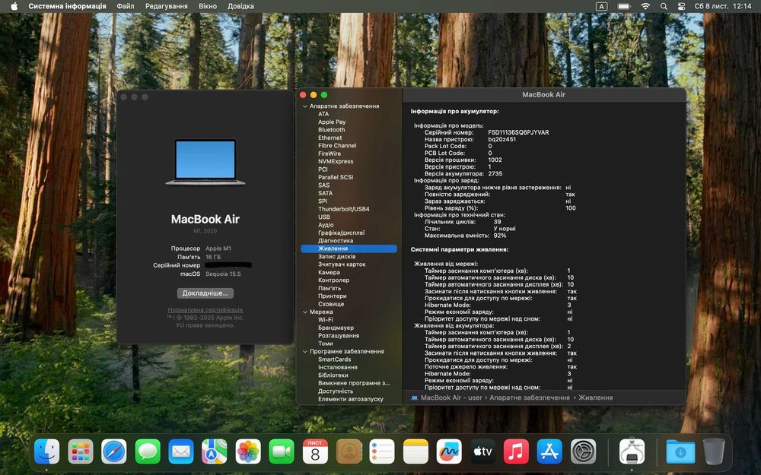
Task: Open Finder from the Dock
Action: tap(47, 451)
